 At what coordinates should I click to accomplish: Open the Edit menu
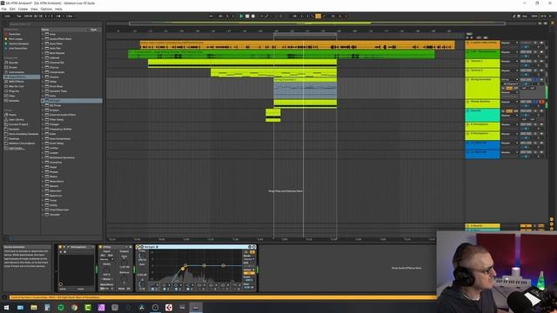click(x=12, y=9)
